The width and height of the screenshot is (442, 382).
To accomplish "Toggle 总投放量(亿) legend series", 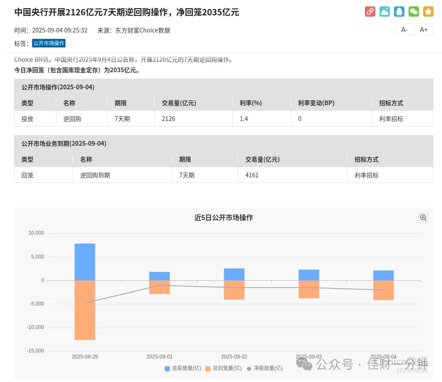I will 183,368.
